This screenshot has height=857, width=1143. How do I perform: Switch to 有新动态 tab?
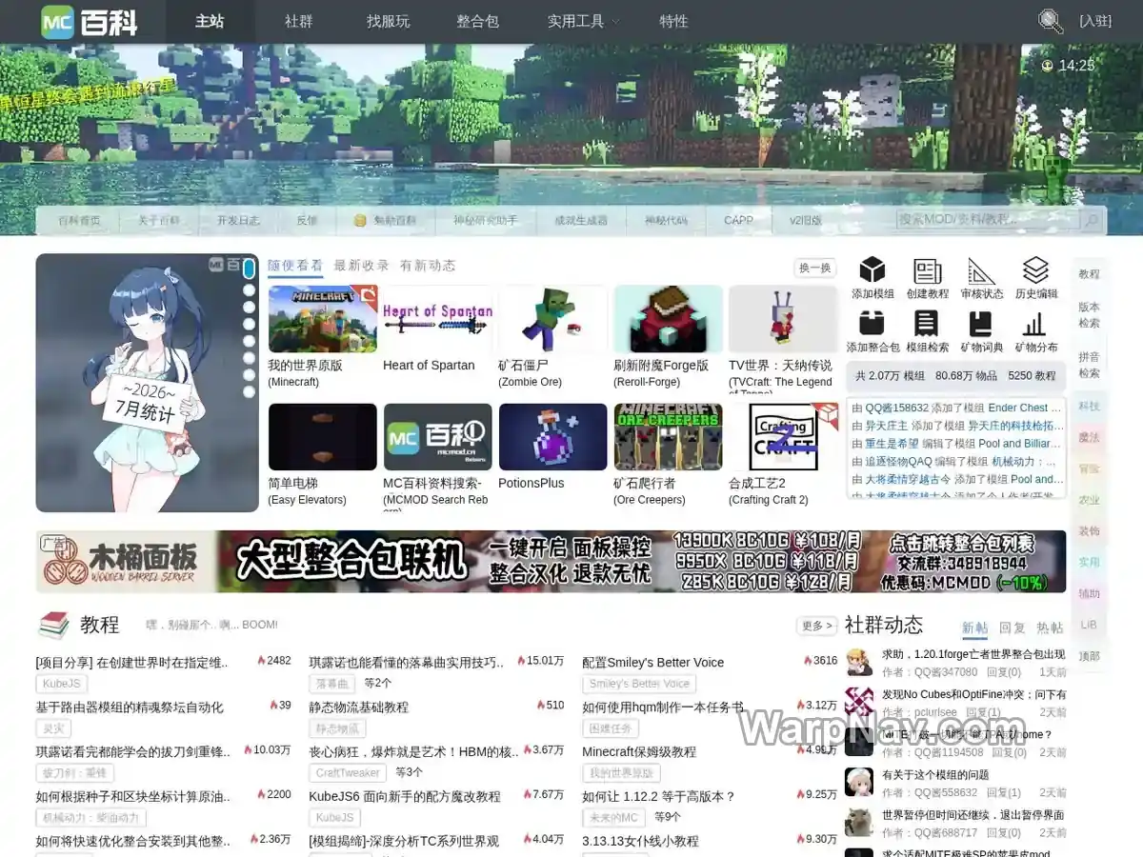pos(428,266)
